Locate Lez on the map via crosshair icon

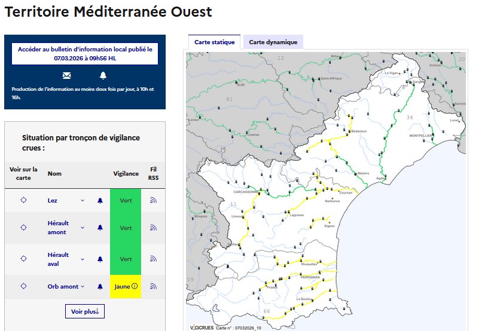[x=23, y=200]
